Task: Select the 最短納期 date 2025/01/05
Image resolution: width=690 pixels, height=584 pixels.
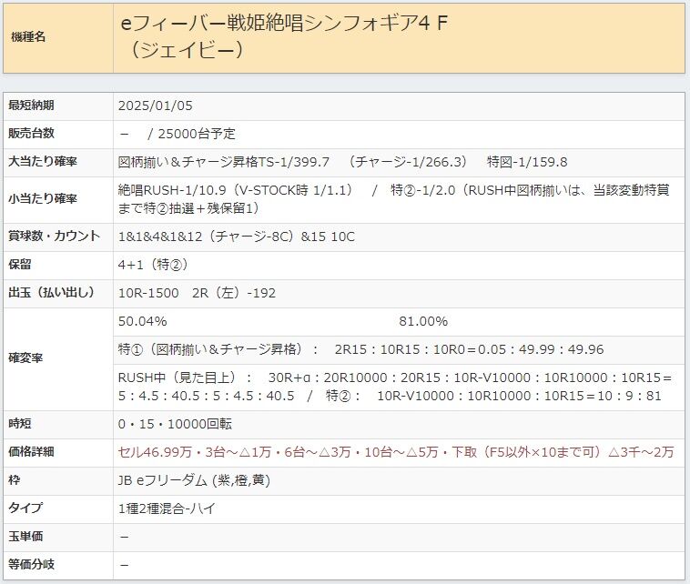Action: tap(156, 106)
